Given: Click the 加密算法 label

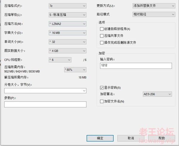Looking at the screenshot, I should (107, 94).
